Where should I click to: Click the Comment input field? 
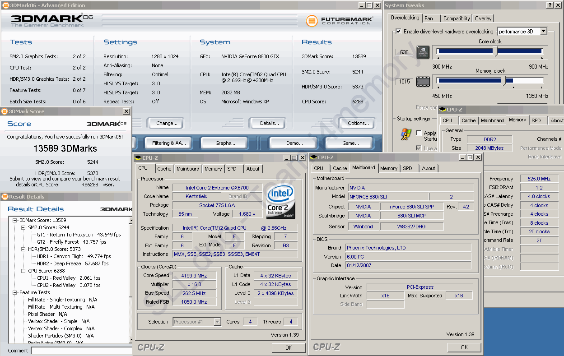[x=82, y=351]
